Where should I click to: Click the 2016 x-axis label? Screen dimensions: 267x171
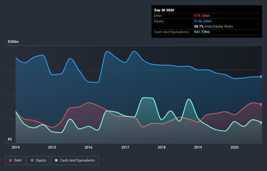click(x=88, y=147)
